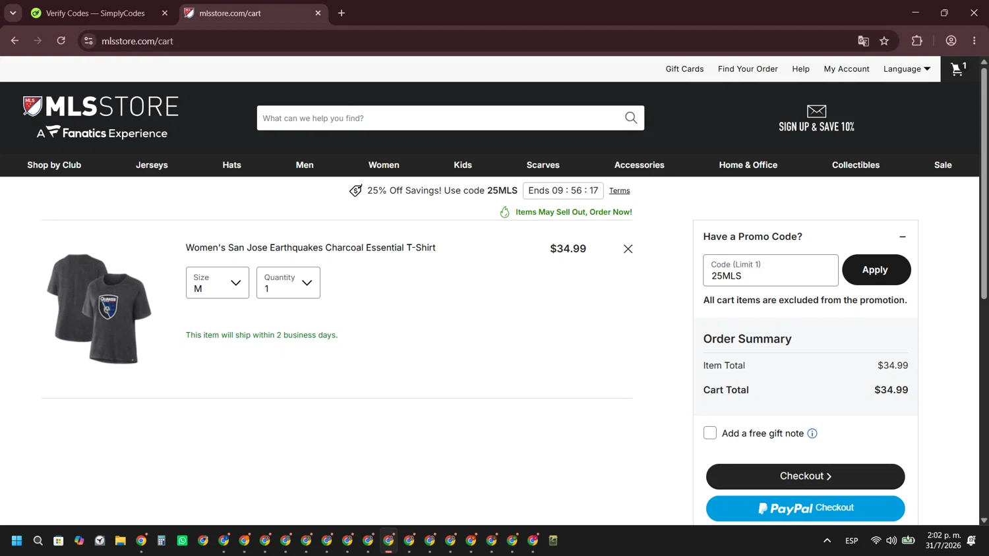Switch to the Verify Codes — SimplyCodes tab
Screen dimensions: 989x556
point(96,13)
